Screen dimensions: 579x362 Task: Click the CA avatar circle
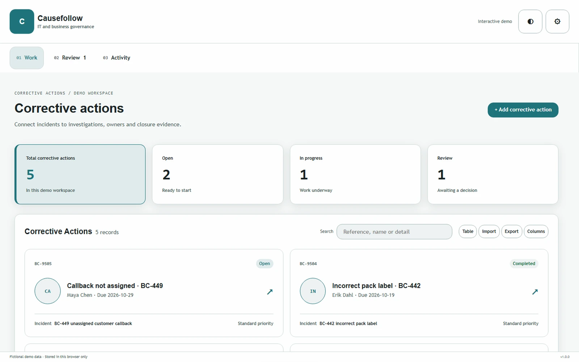coord(47,291)
